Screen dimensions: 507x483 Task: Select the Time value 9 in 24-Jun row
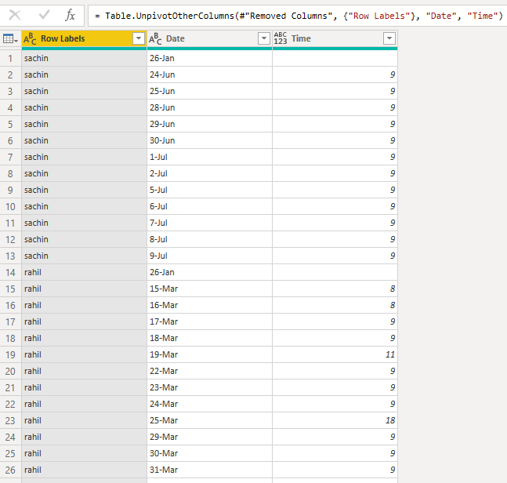click(335, 75)
